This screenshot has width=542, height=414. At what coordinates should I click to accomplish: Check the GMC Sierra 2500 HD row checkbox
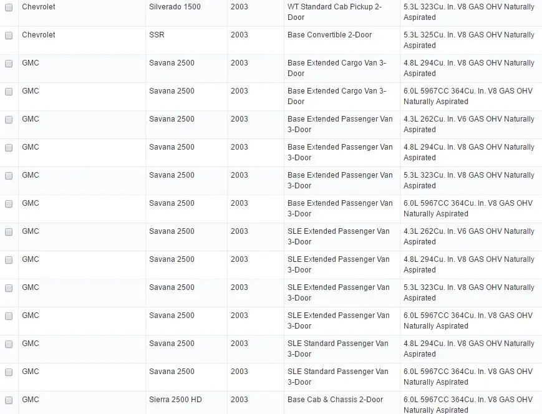pos(9,400)
